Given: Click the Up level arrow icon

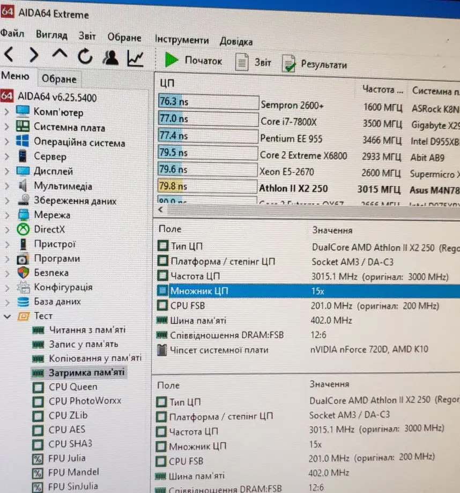Looking at the screenshot, I should pyautogui.click(x=60, y=54).
